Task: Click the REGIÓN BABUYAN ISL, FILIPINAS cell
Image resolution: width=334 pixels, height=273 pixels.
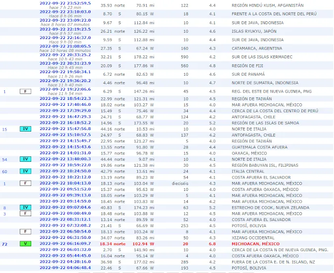Action: [265, 165]
